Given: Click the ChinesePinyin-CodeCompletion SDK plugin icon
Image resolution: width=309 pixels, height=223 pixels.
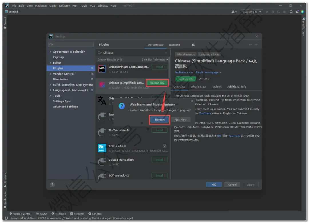Looking at the screenshot, I should click(102, 69).
